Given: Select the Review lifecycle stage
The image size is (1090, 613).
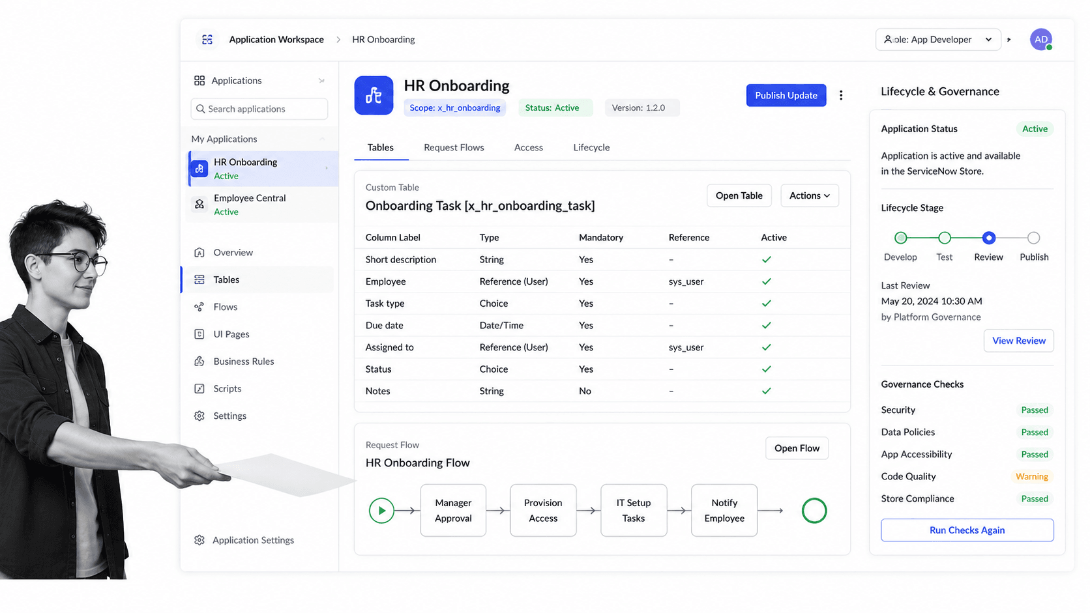Looking at the screenshot, I should coord(989,238).
